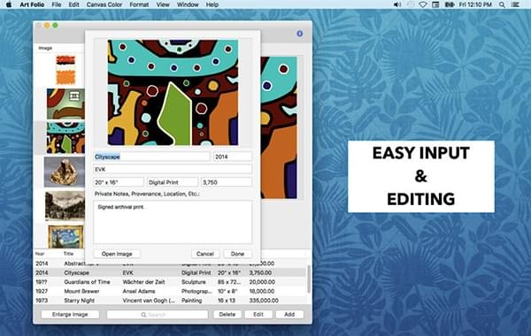The height and width of the screenshot is (336, 531).
Task: Click the display mirroring icon in menu bar
Action: click(435, 4)
